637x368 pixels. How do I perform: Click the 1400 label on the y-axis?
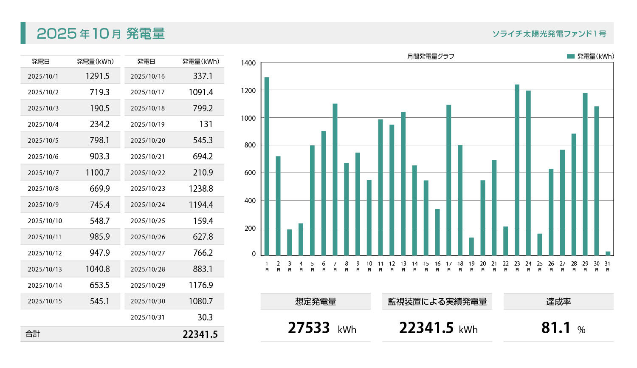(248, 63)
